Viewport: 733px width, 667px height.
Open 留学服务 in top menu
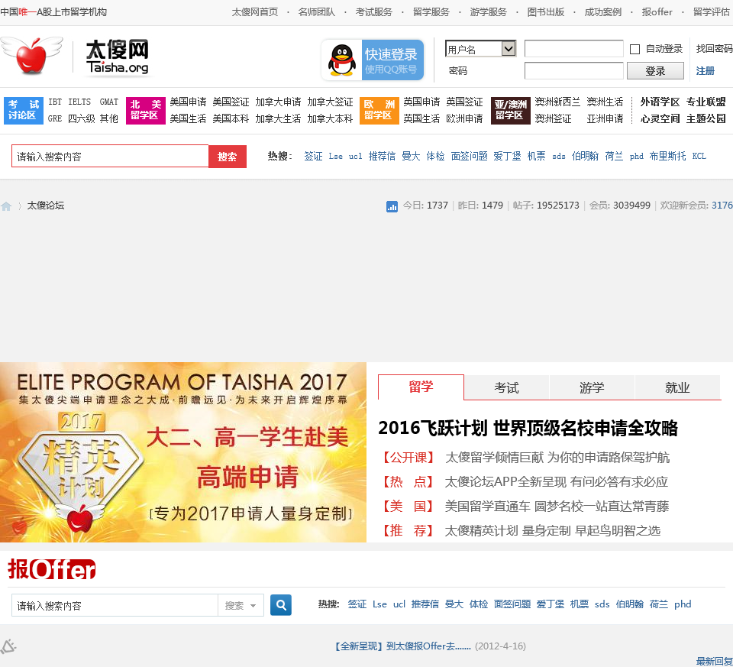[x=431, y=11]
